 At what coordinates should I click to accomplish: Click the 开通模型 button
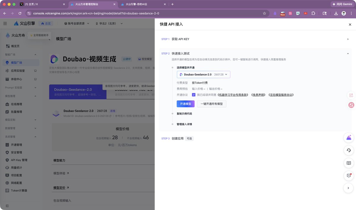tap(186, 104)
